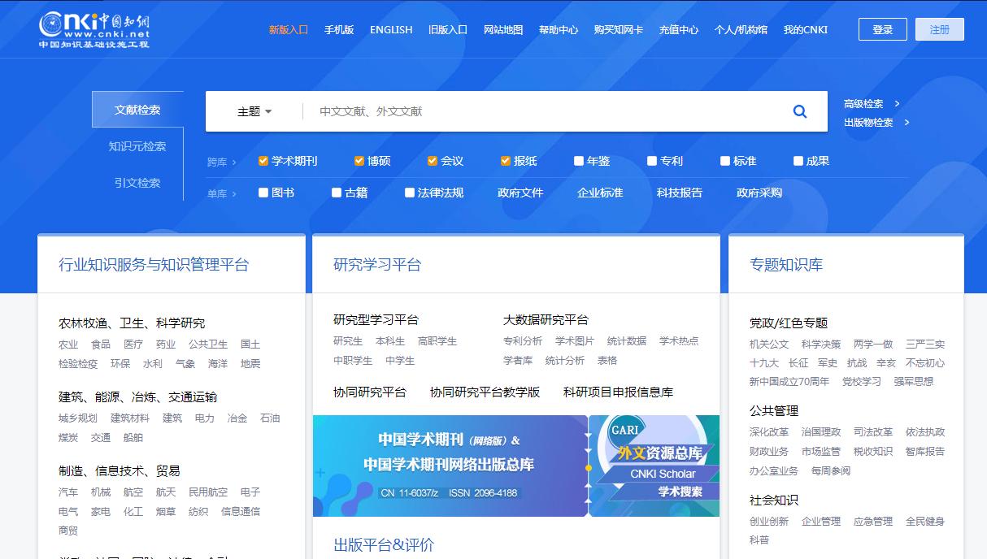The image size is (987, 559).
Task: Open the 科技报告 database link
Action: [680, 193]
